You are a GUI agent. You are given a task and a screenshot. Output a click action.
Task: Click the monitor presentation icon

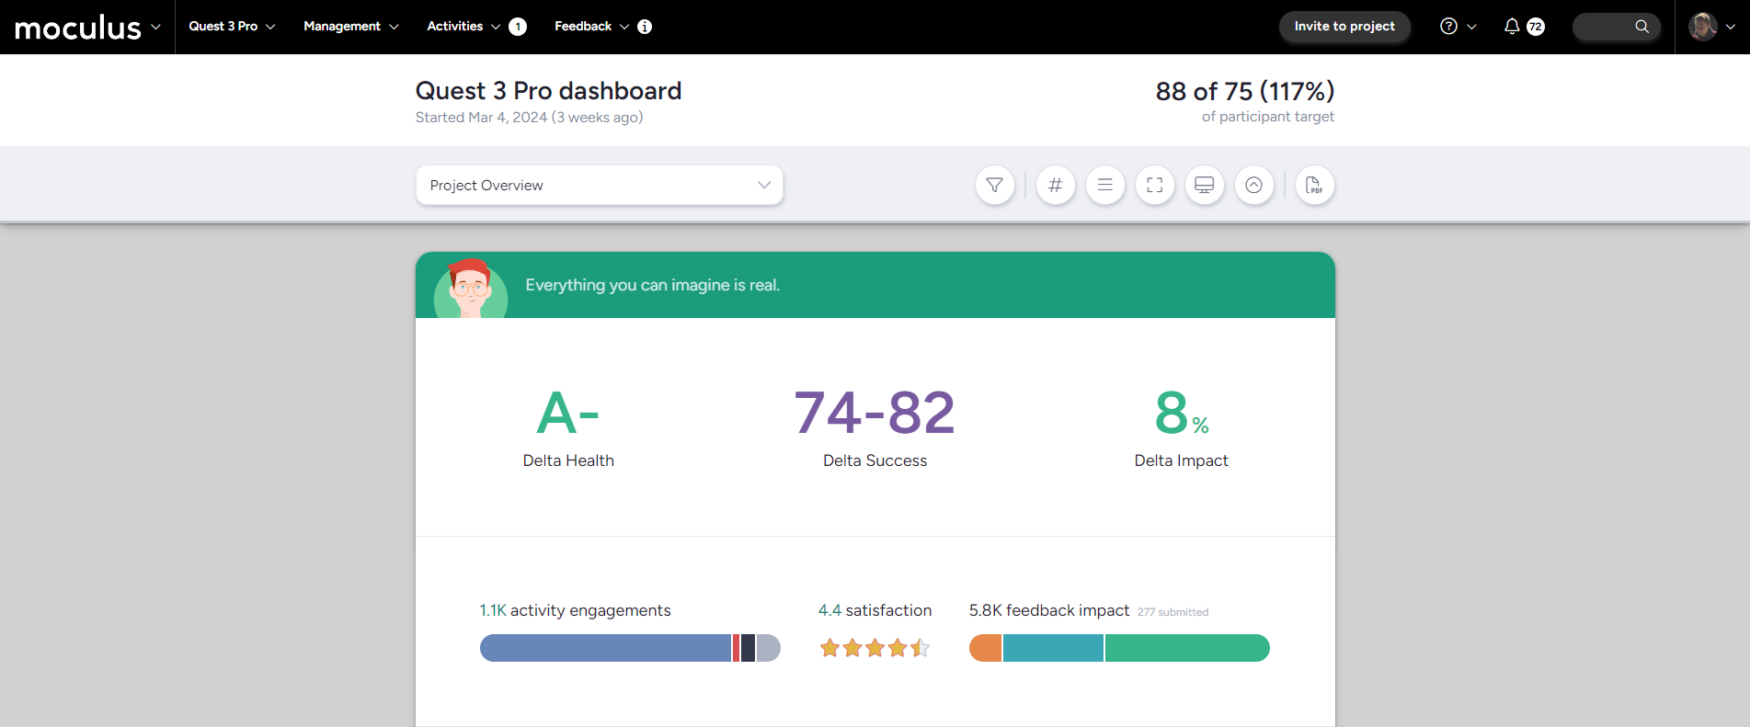point(1204,186)
